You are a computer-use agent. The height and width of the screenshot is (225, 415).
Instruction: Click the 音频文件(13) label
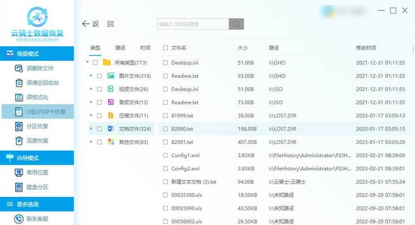click(133, 102)
